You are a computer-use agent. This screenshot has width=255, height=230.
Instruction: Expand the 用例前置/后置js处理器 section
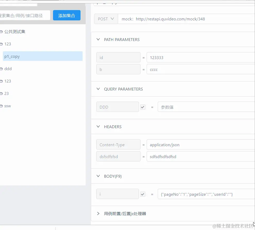tap(98, 213)
